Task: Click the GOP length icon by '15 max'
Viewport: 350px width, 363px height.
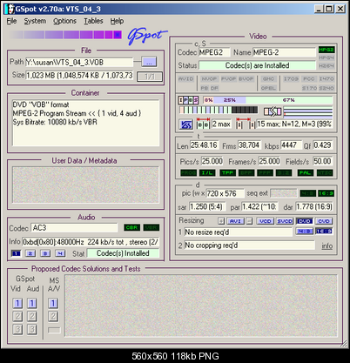Action: 246,124
